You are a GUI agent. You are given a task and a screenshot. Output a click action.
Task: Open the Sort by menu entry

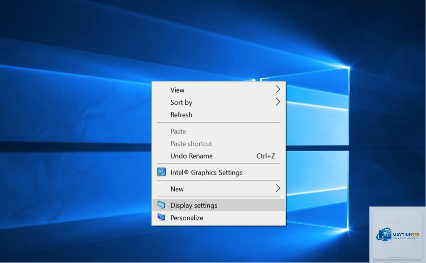pyautogui.click(x=219, y=103)
